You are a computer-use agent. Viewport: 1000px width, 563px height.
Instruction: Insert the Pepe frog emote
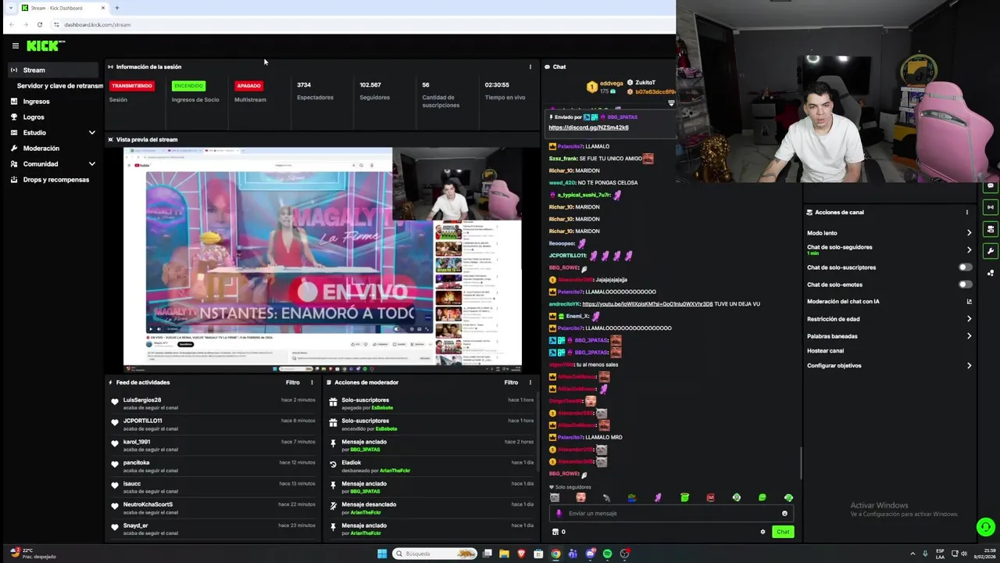pyautogui.click(x=632, y=497)
